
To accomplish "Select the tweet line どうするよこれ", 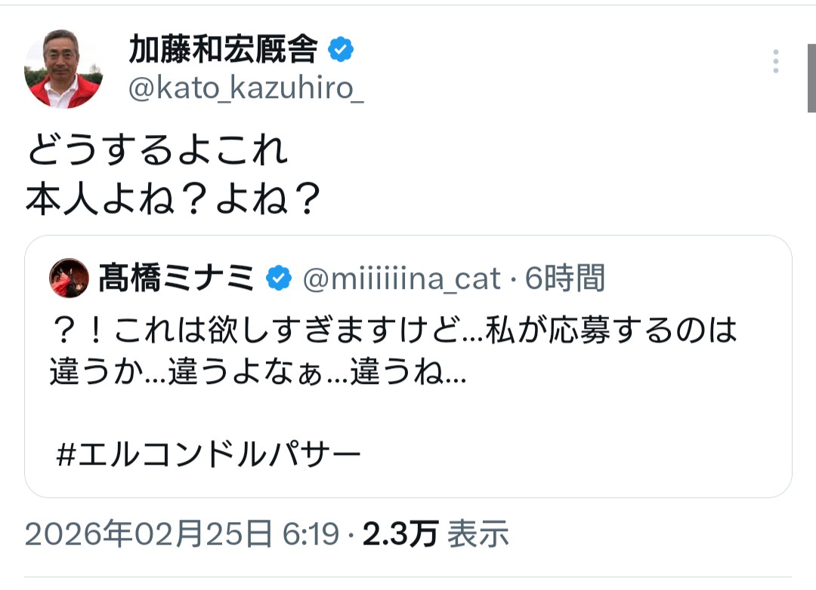I will point(159,152).
